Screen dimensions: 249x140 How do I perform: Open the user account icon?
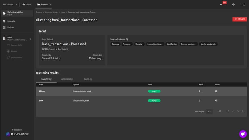[244, 4]
